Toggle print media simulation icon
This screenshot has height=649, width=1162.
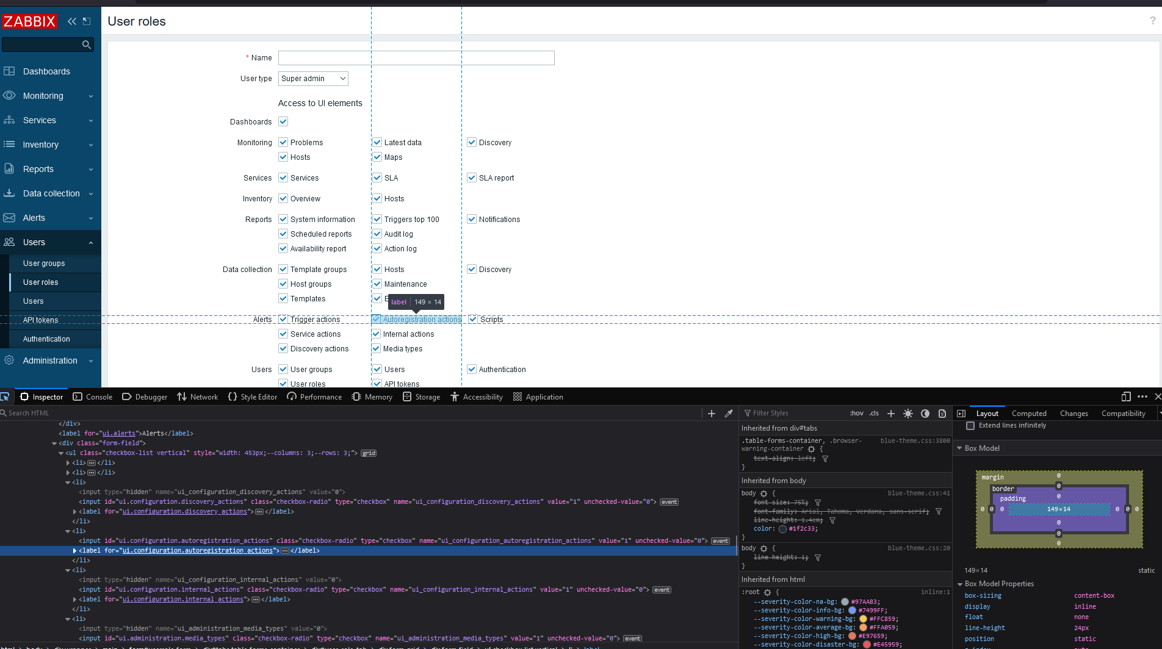[942, 413]
